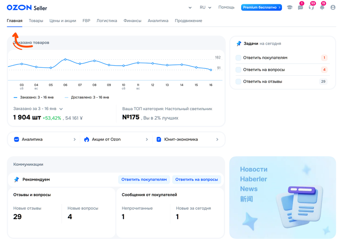Expand the Заказано за 3 - 16 янв period dropdown

(x=61, y=109)
